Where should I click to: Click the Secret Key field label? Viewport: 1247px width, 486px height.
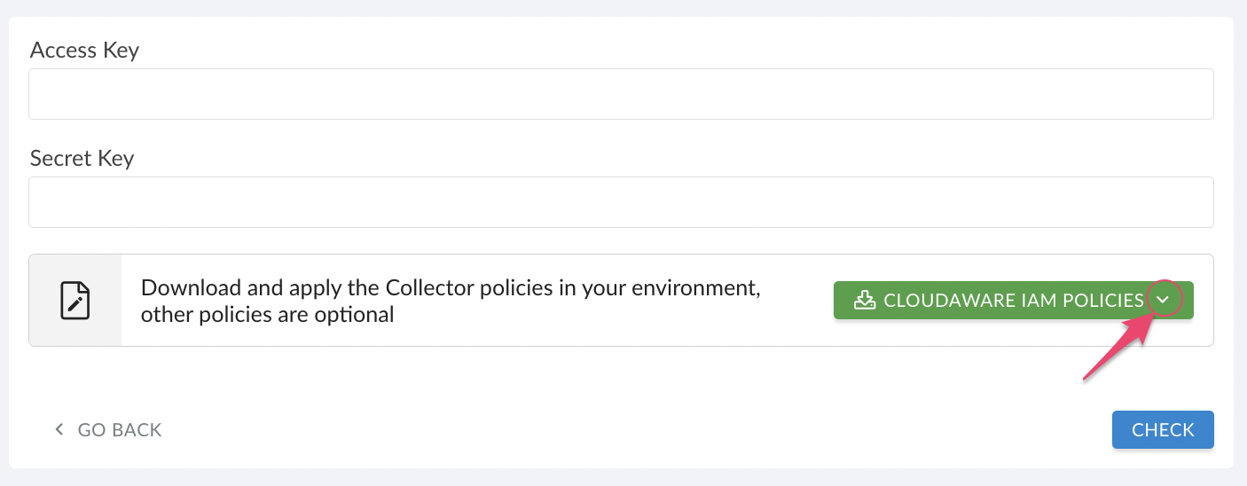[82, 159]
